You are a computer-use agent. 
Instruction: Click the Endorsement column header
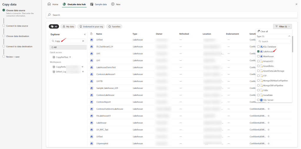tap(233, 34)
